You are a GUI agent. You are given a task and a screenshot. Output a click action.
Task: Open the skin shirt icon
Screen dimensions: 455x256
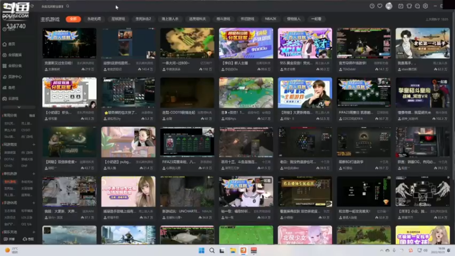[x=409, y=6]
